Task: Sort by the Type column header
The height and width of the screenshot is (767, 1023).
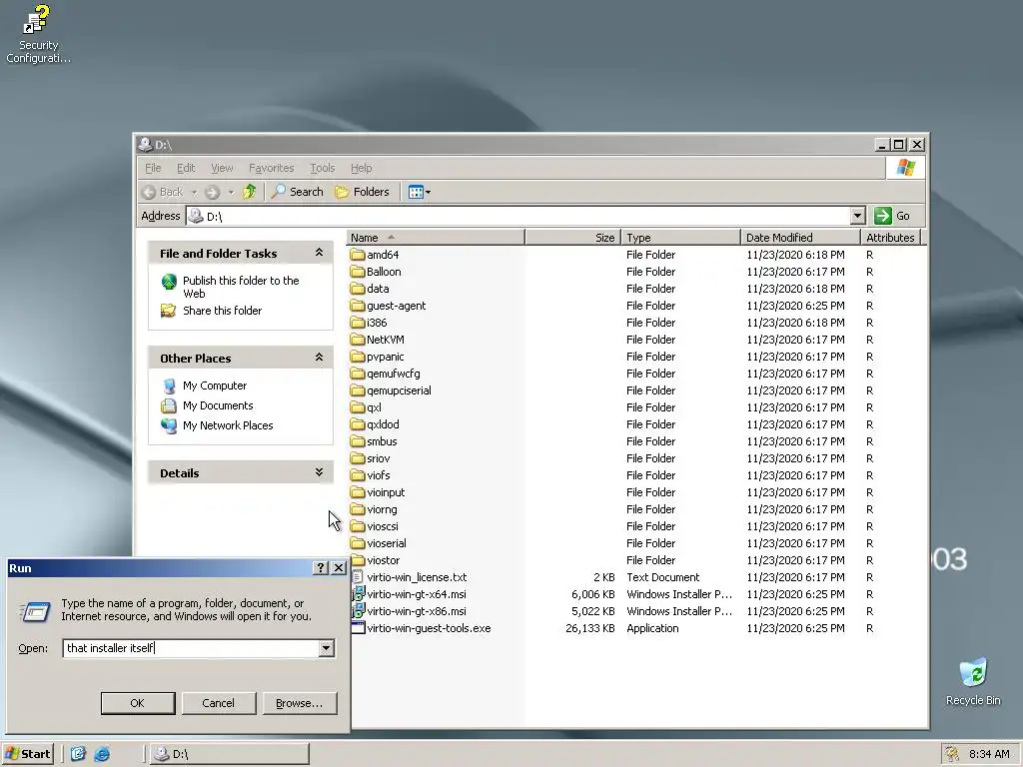Action: (x=680, y=238)
